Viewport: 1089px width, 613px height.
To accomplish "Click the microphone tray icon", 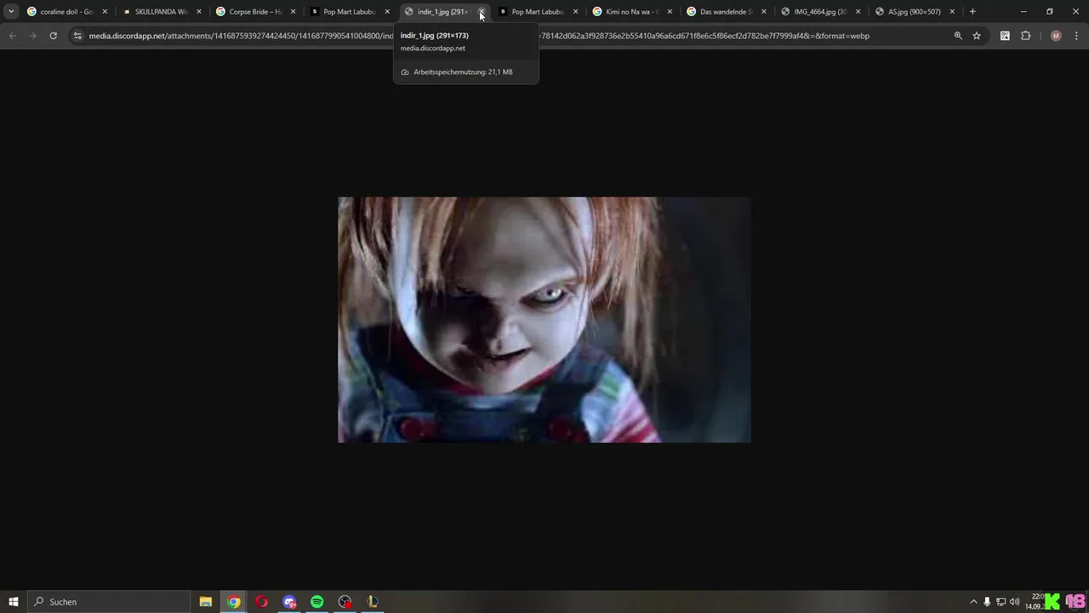I will (x=987, y=602).
